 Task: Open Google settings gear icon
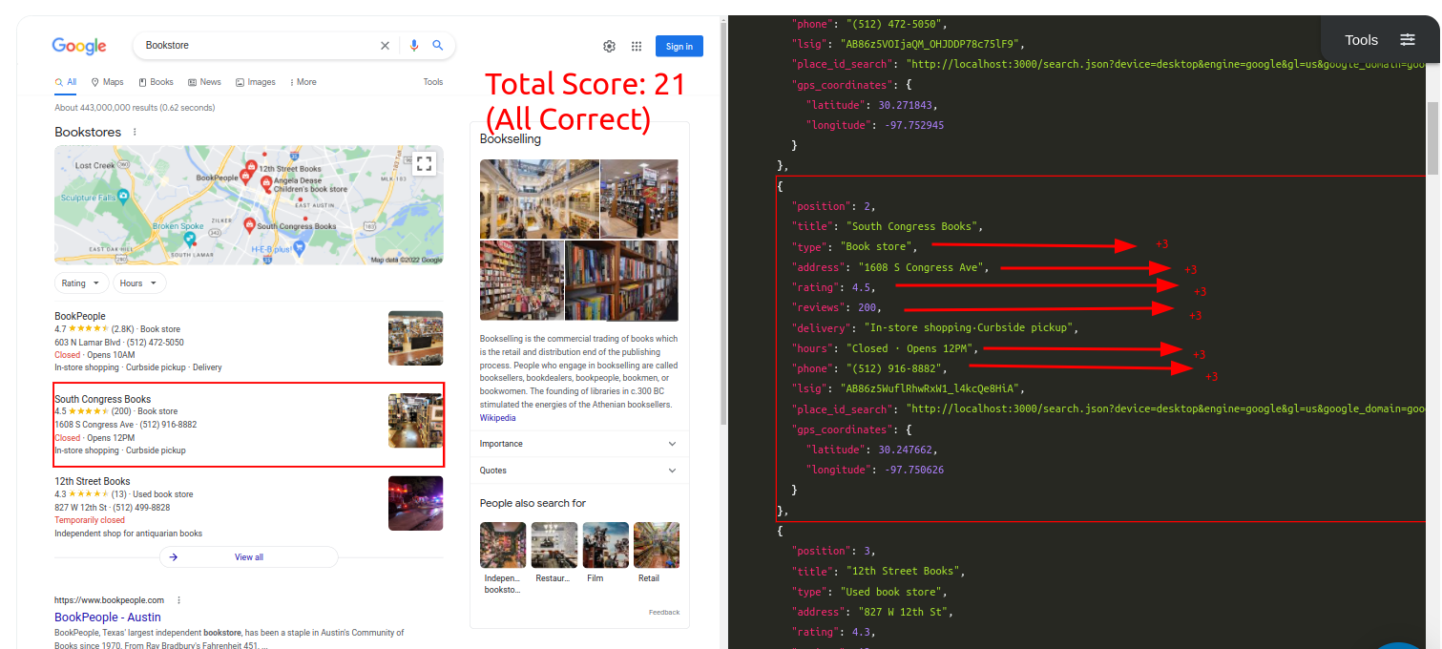[x=609, y=46]
